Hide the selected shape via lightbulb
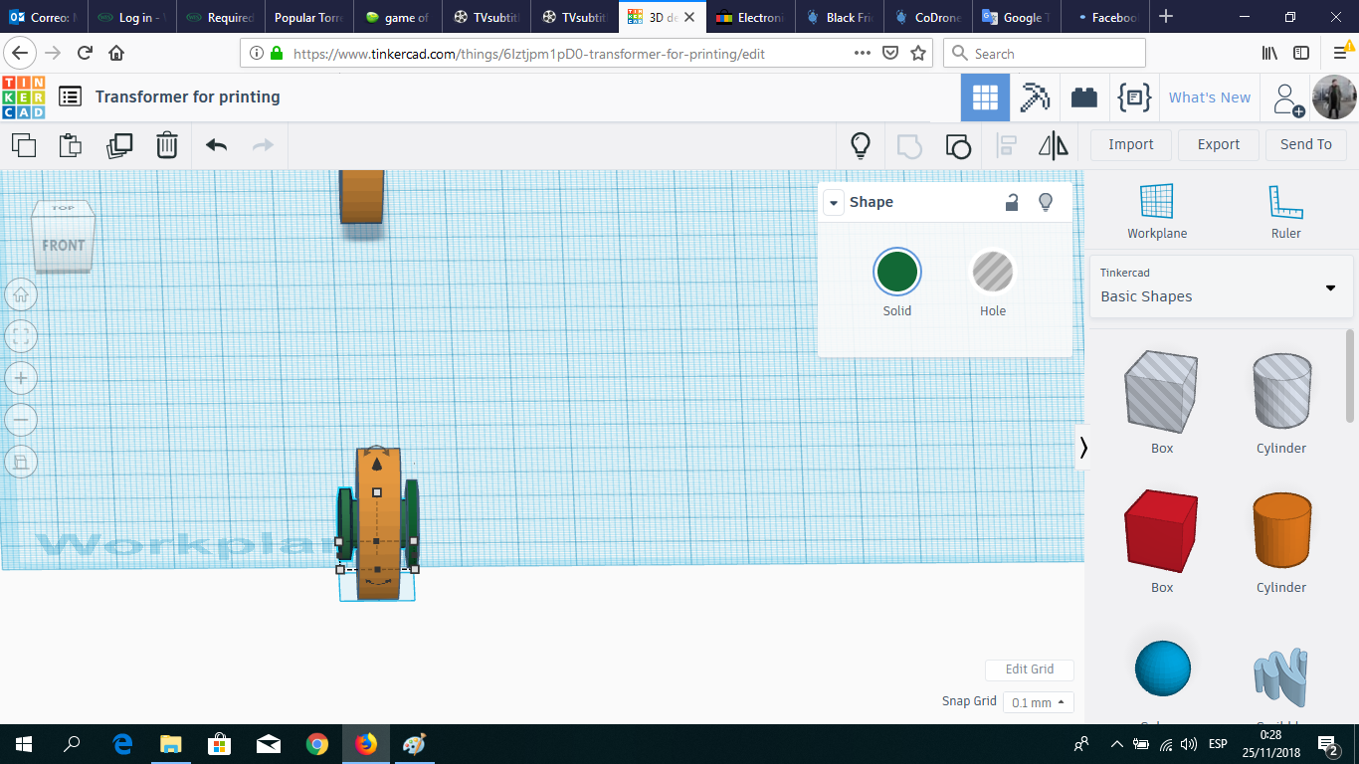 coord(1046,202)
